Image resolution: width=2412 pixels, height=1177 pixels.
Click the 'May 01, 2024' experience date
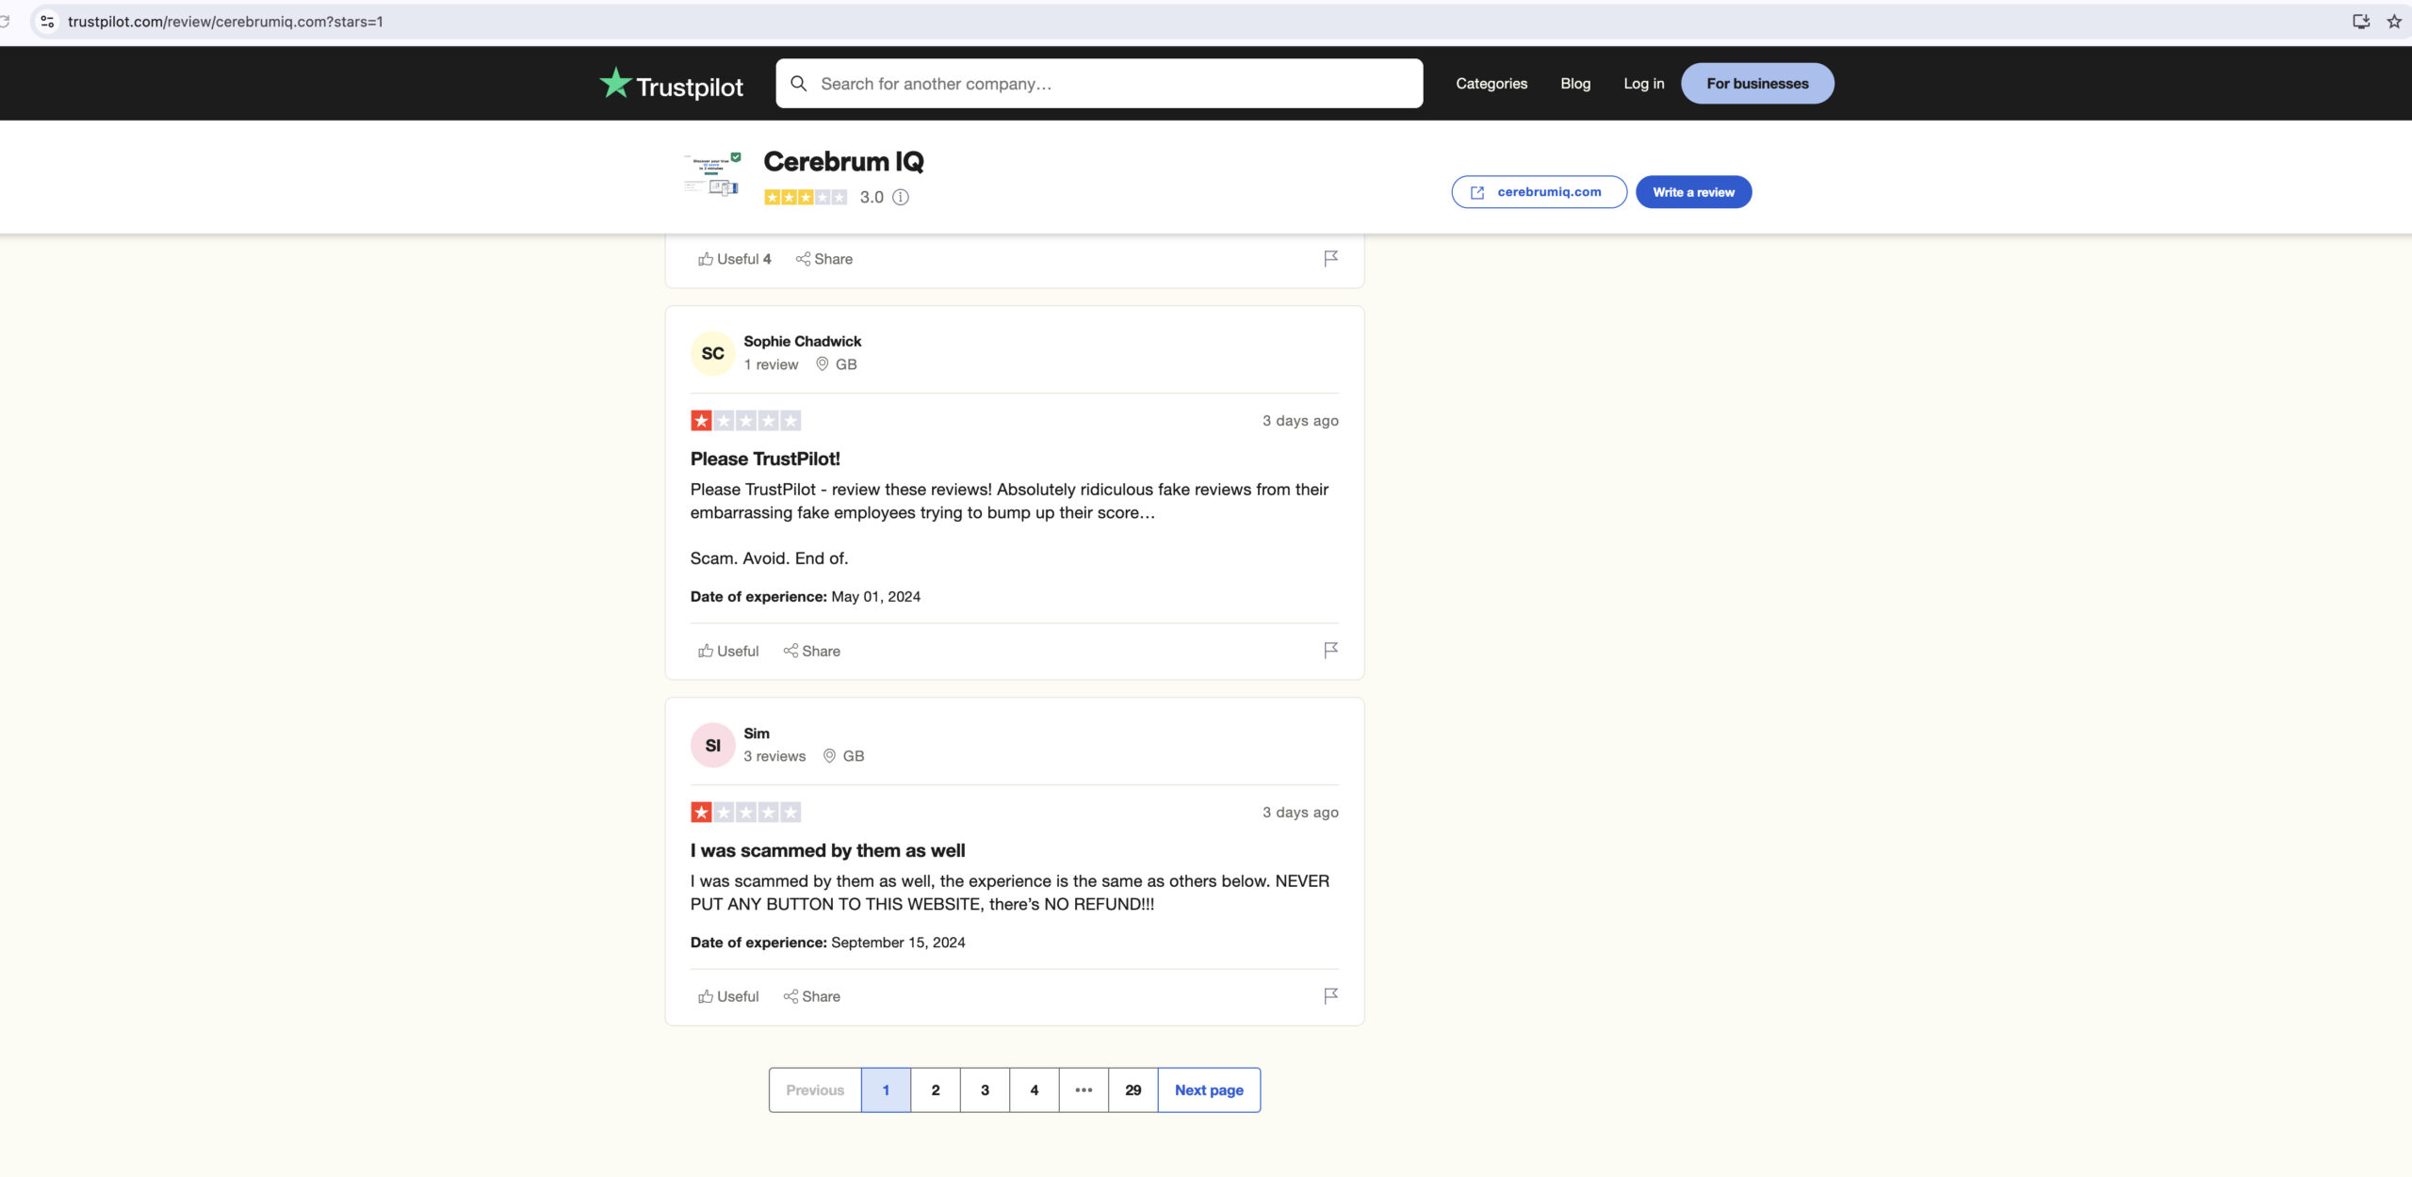point(875,596)
